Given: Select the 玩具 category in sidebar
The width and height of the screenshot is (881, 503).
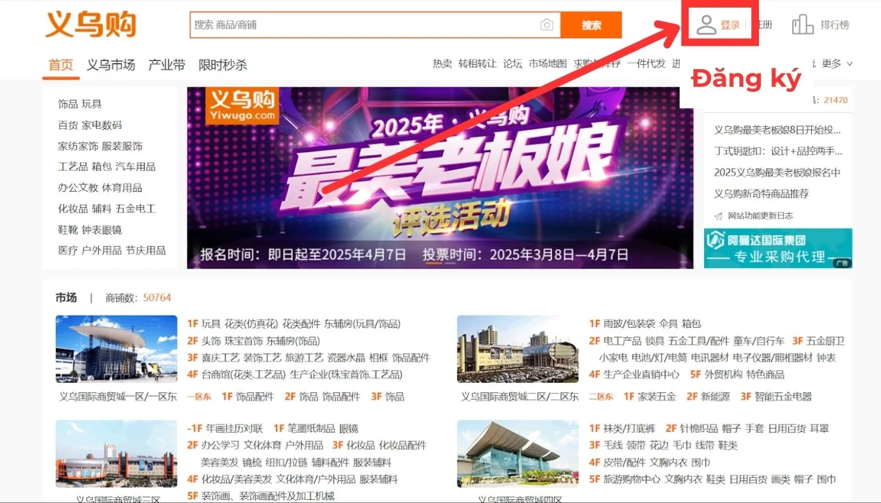Looking at the screenshot, I should [91, 104].
